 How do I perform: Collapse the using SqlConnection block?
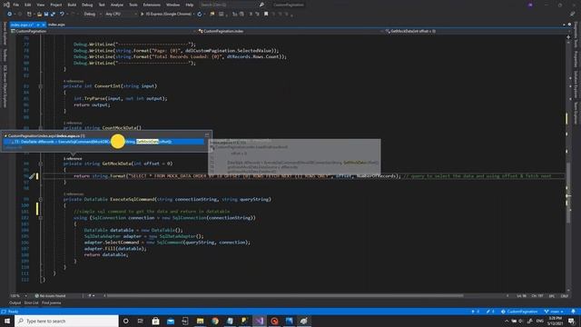(40, 218)
